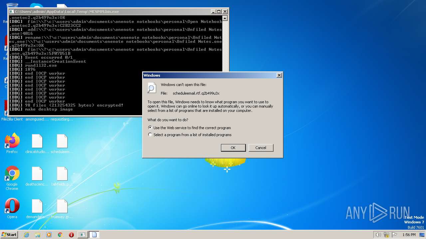Click the console scrollbar up arrow
This screenshot has height=239, width=426.
225,19
